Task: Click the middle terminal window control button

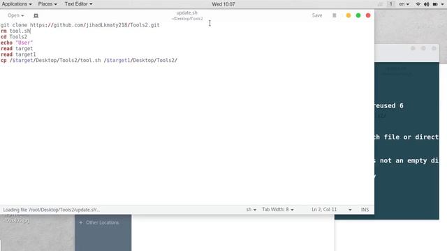Action: click(x=423, y=48)
